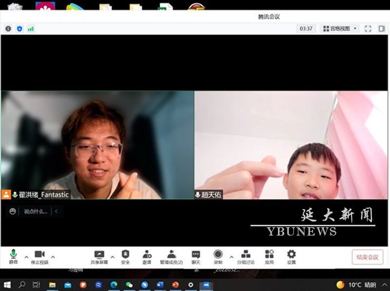Viewport: 390px width, 291px height.
Task: Open the 宫格视图 layout dropdown
Action: pos(340,29)
